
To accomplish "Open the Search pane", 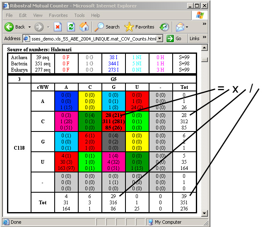I will (x=107, y=27).
